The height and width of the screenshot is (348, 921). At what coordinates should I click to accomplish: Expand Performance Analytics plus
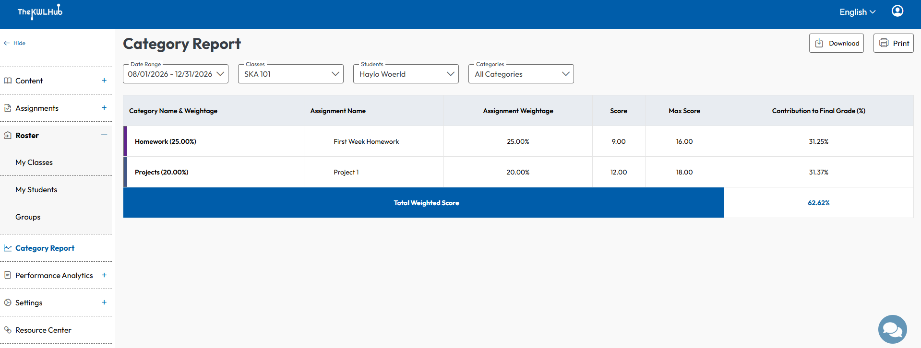104,275
